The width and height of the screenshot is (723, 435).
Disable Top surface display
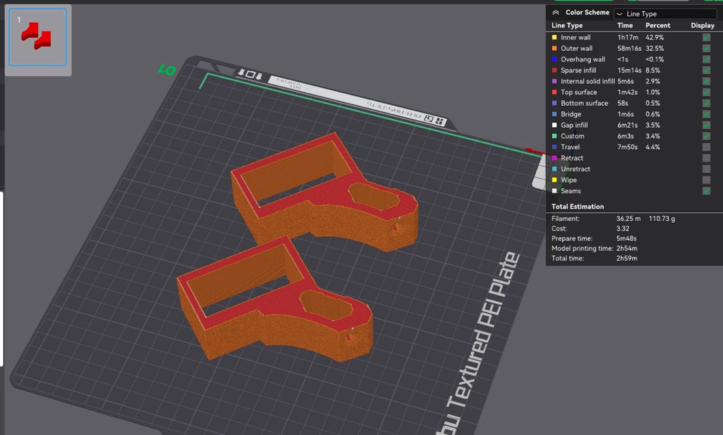pos(706,92)
